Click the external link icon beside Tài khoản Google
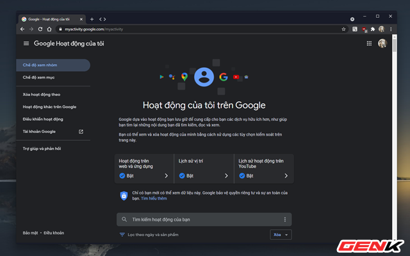The height and width of the screenshot is (256, 410). (x=81, y=132)
